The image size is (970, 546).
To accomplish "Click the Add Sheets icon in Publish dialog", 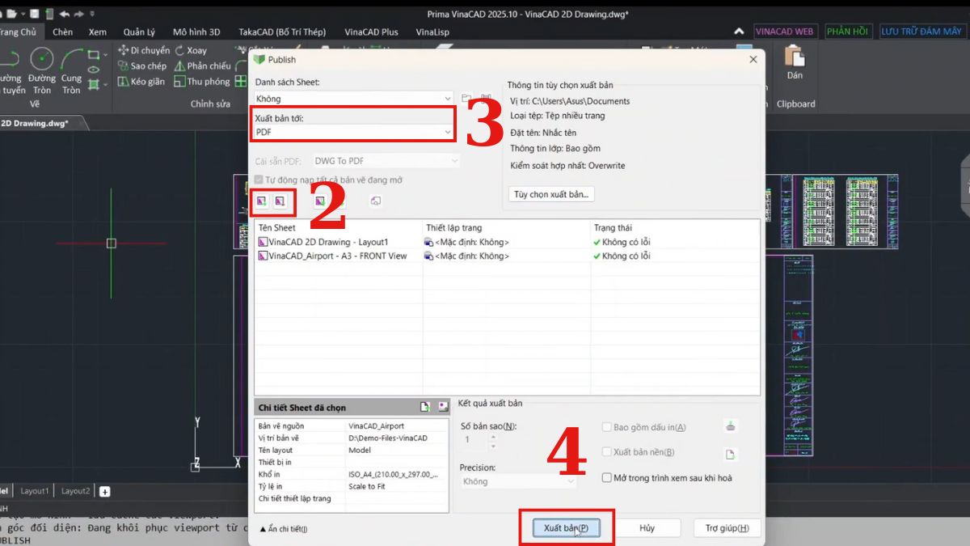I will [262, 200].
